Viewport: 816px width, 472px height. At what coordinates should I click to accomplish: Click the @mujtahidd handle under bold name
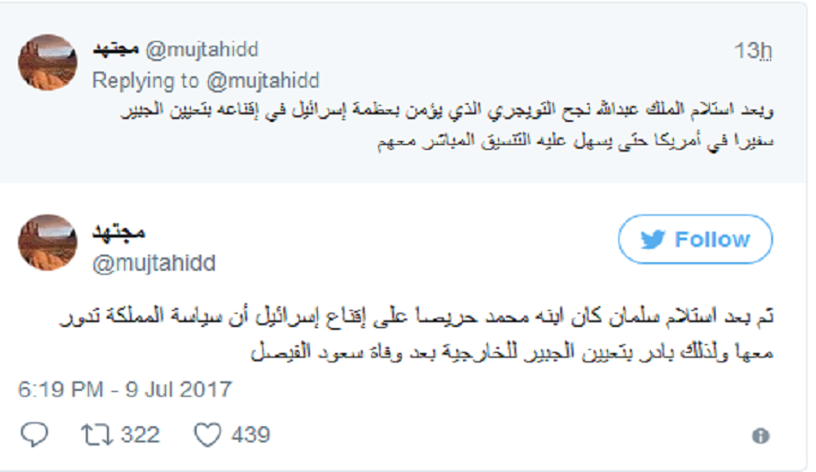(153, 263)
